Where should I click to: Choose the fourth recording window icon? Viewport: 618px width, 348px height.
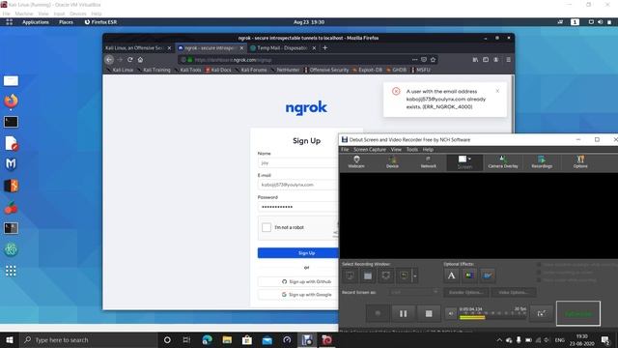pos(404,275)
